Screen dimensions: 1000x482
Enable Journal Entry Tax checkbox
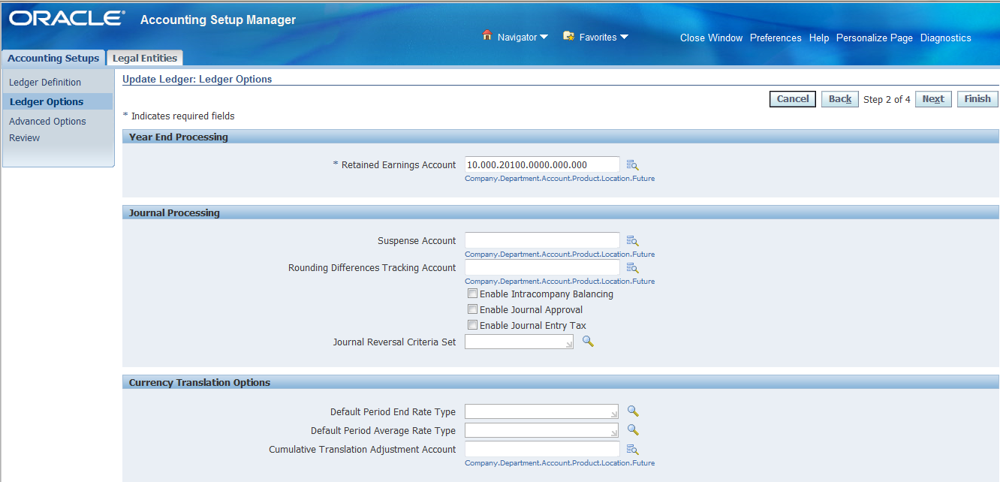[472, 325]
